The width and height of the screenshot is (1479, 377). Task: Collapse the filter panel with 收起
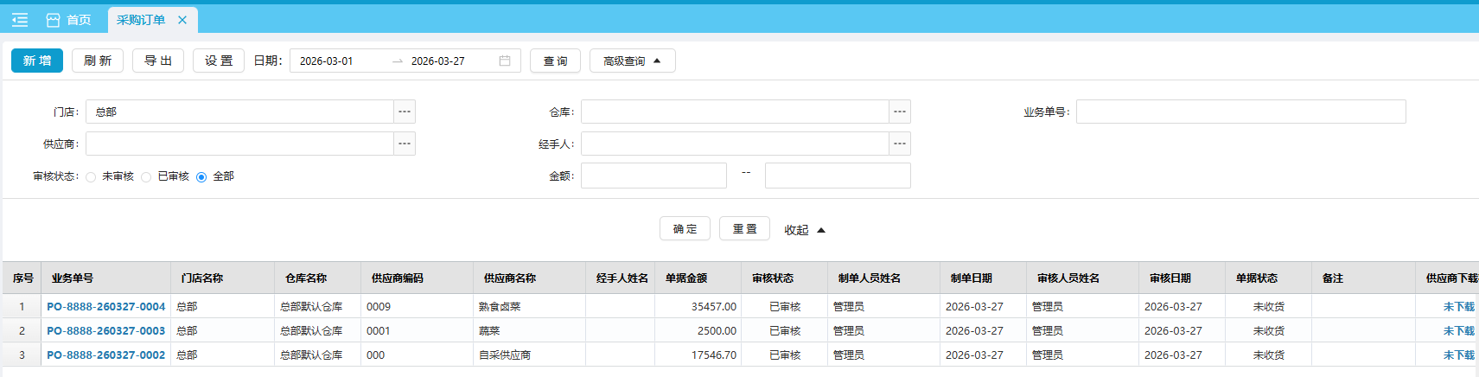pyautogui.click(x=804, y=230)
